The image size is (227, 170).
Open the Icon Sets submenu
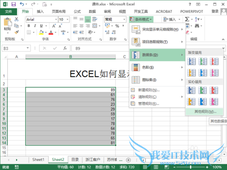click(x=157, y=80)
